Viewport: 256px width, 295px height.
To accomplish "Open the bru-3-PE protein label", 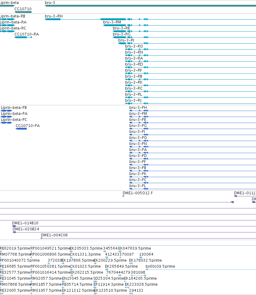I will point(138,120).
